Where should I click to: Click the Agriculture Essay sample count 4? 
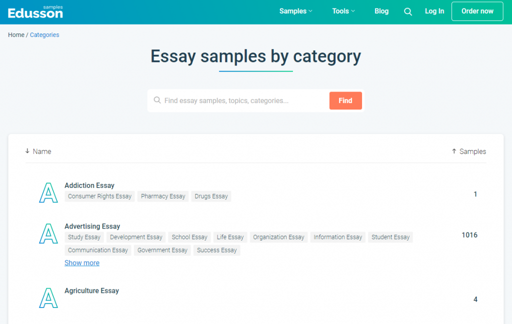tap(475, 299)
